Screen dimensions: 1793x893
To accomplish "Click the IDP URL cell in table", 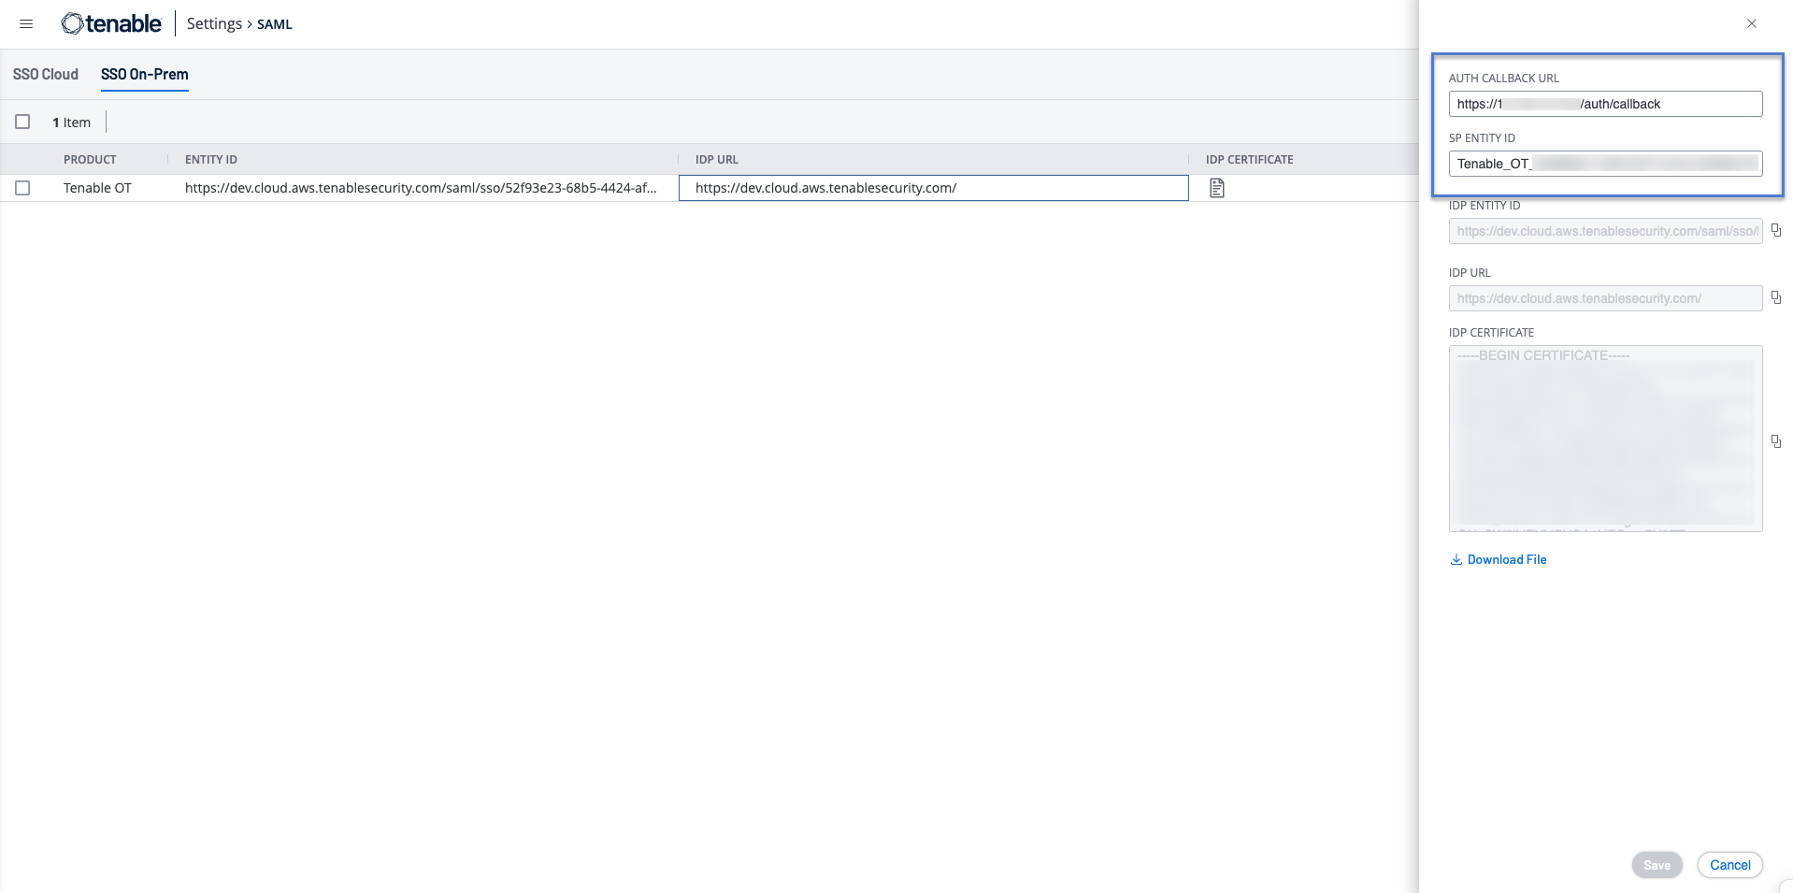I will coord(932,188).
